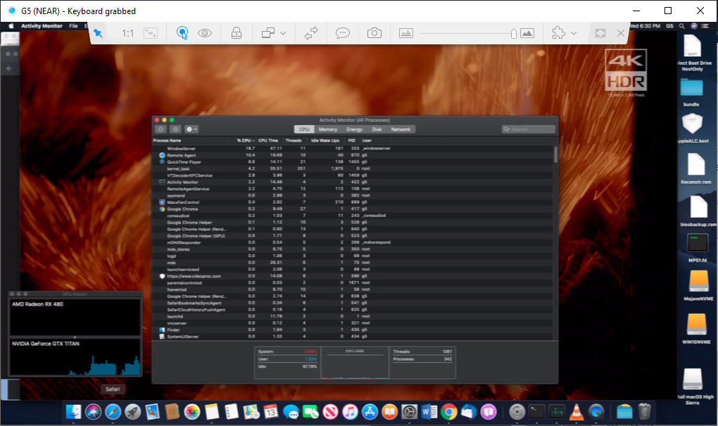Adjust the picture quality slider handle
This screenshot has width=718, height=426.
[513, 33]
